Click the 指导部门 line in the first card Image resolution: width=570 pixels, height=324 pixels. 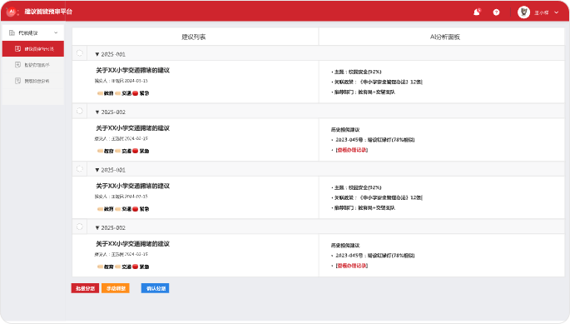(x=363, y=92)
